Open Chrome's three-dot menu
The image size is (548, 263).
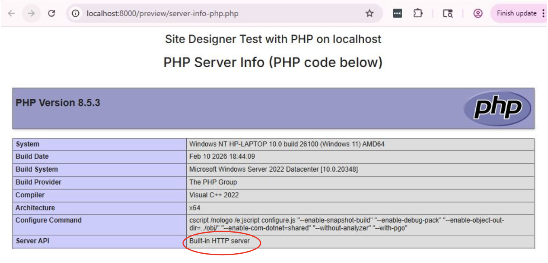[x=543, y=13]
